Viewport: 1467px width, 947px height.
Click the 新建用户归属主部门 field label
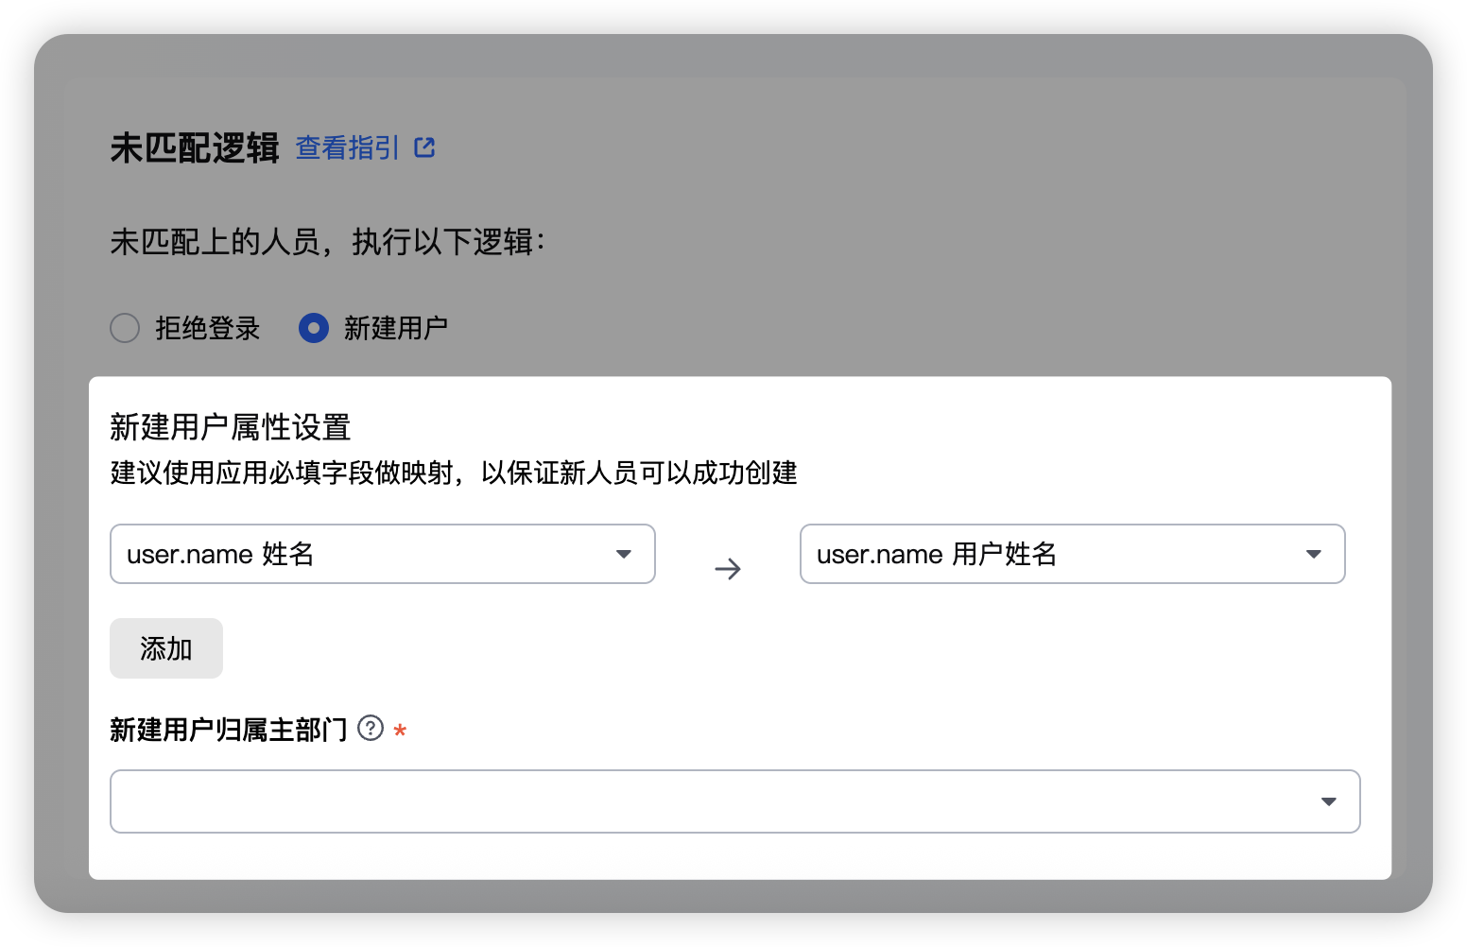click(x=229, y=730)
